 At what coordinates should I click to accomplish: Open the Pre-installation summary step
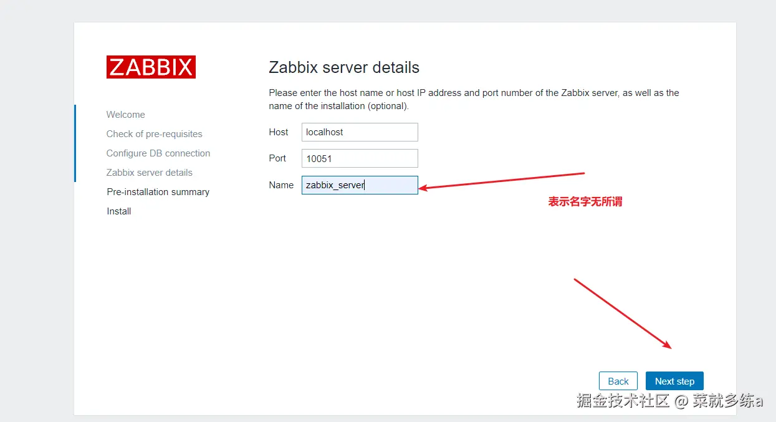point(158,192)
